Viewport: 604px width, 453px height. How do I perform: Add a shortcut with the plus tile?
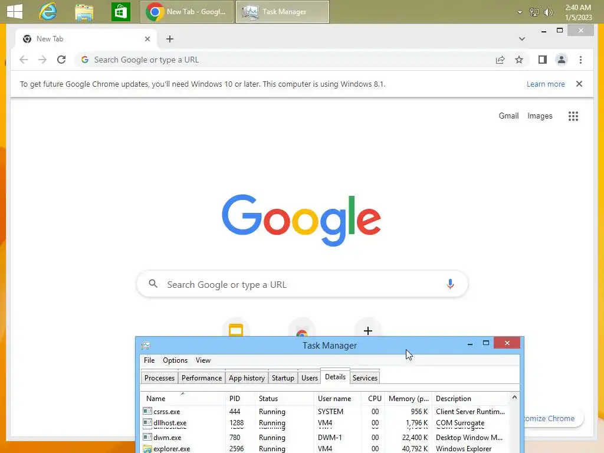[x=368, y=330]
